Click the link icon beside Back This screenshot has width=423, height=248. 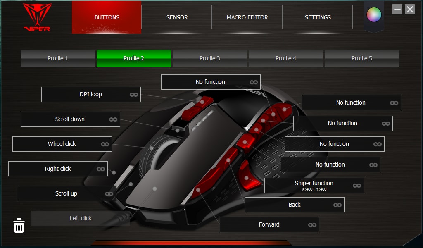(337, 205)
